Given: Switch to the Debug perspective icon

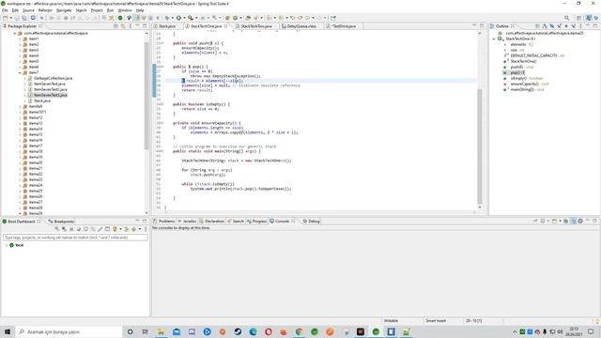Looking at the screenshot, I should tap(596, 18).
